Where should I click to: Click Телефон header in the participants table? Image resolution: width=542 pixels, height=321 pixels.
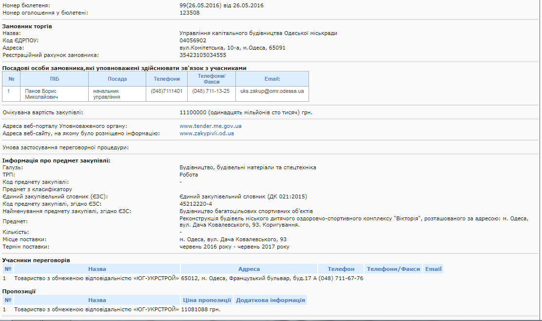click(x=341, y=269)
